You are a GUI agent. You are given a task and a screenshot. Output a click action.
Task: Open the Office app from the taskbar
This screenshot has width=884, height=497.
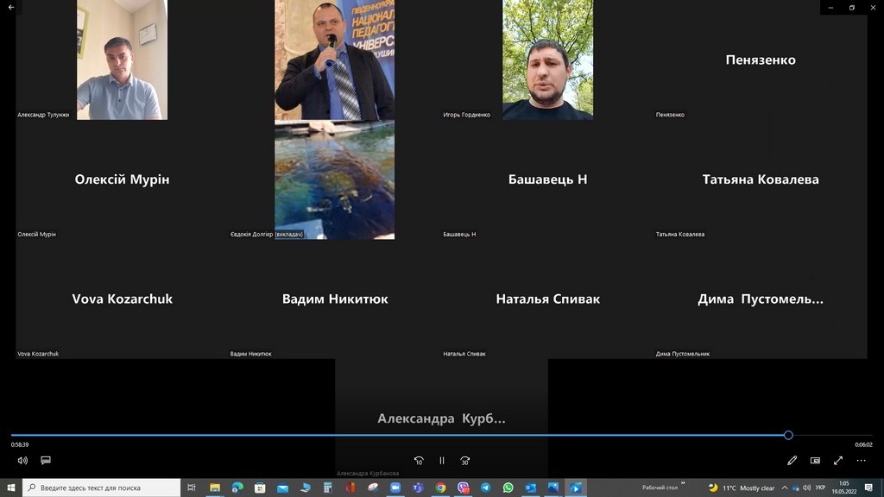[x=350, y=488]
